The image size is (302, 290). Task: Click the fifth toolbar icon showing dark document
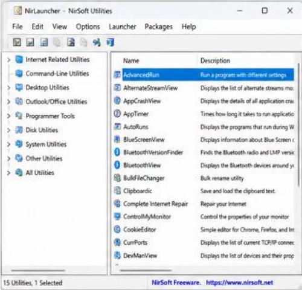pos(71,42)
